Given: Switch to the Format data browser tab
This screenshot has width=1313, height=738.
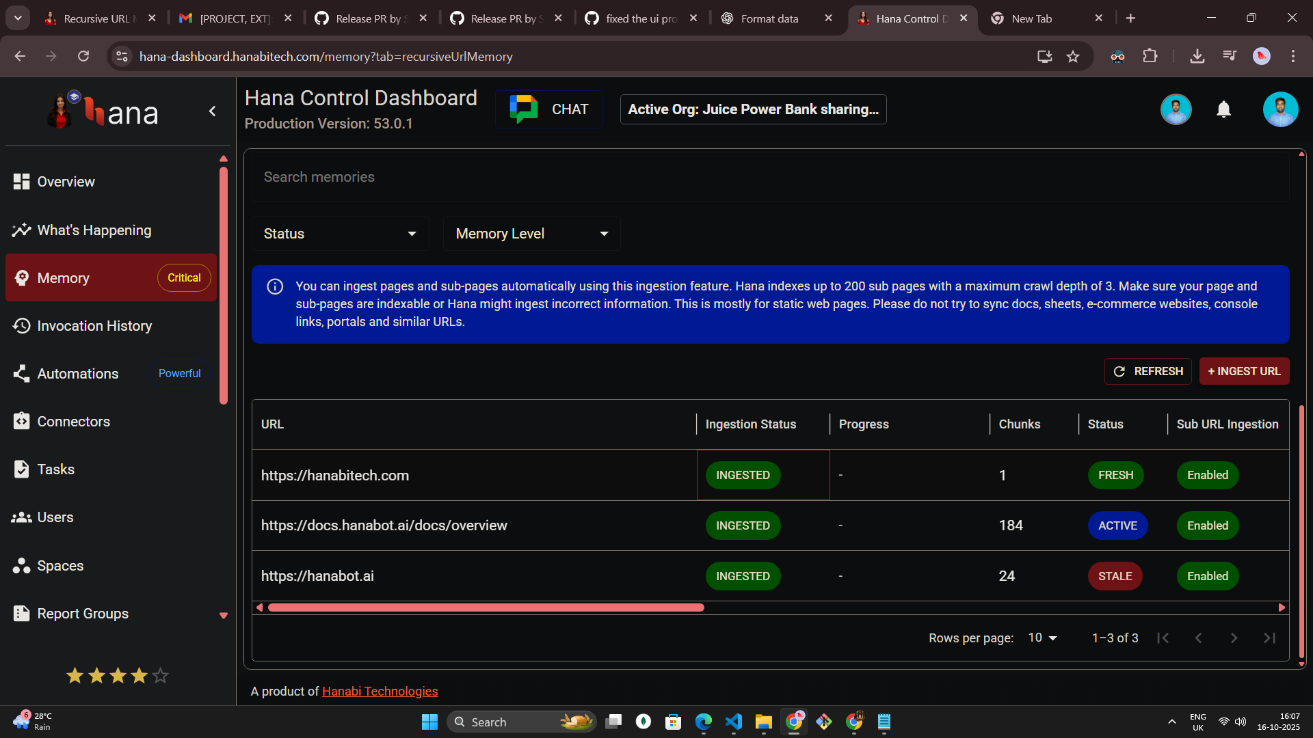Looking at the screenshot, I should pos(769,18).
